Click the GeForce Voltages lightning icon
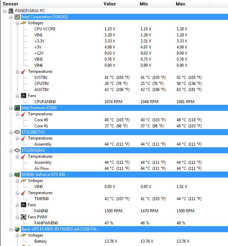Screen dimensions: 228x246 point(24,181)
